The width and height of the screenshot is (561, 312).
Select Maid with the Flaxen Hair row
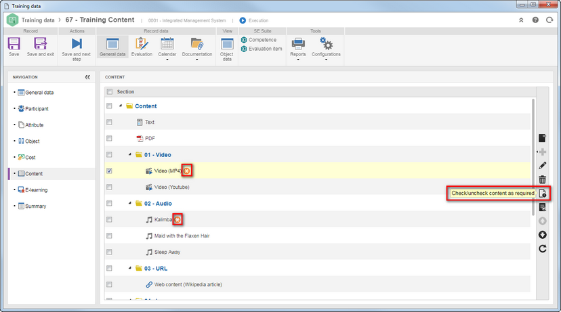[x=317, y=236]
